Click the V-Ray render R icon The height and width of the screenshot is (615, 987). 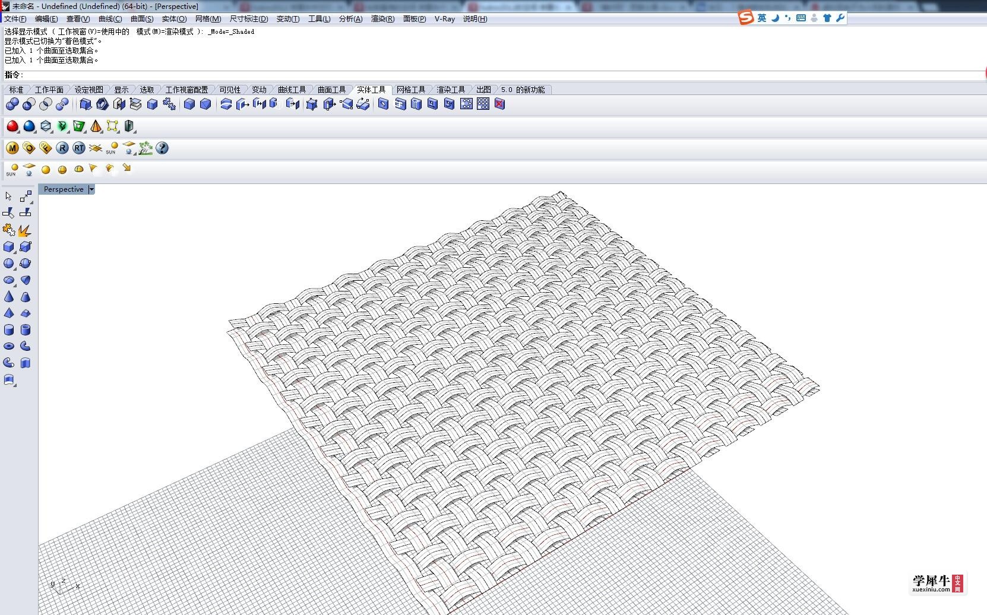tap(62, 148)
